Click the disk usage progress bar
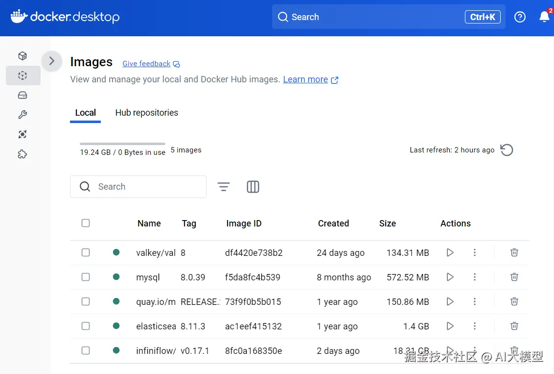The width and height of the screenshot is (554, 374). click(122, 144)
